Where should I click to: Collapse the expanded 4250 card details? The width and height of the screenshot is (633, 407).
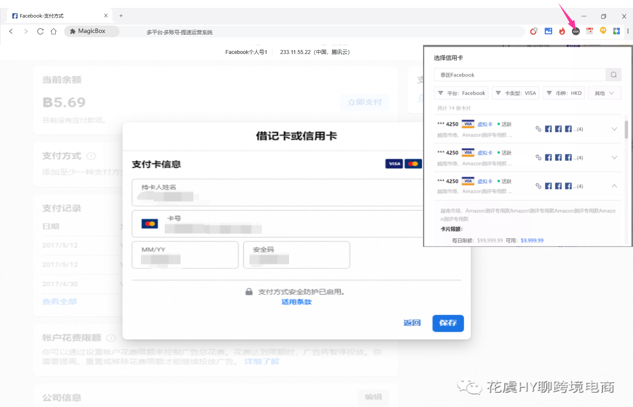(615, 186)
